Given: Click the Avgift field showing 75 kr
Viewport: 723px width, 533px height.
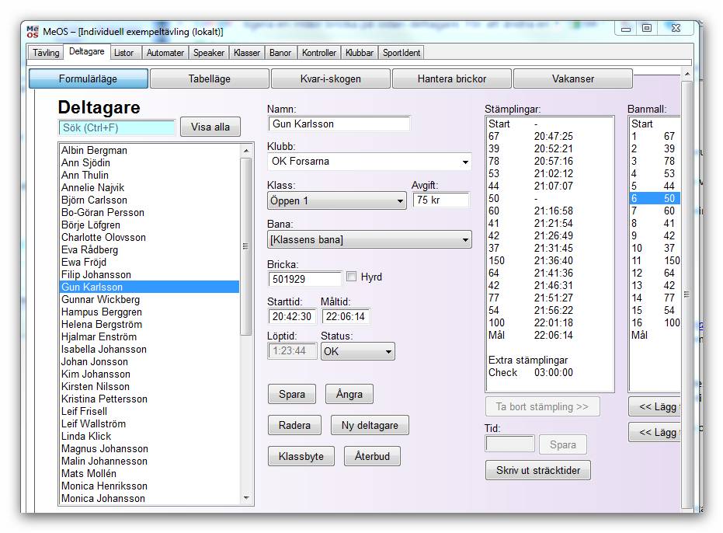Looking at the screenshot, I should pos(441,200).
